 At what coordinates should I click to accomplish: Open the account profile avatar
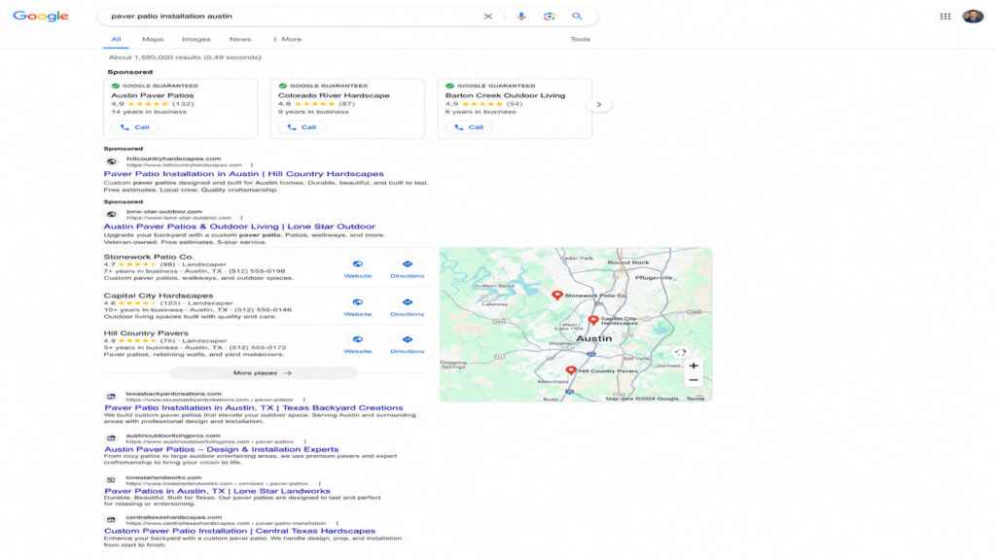point(973,17)
